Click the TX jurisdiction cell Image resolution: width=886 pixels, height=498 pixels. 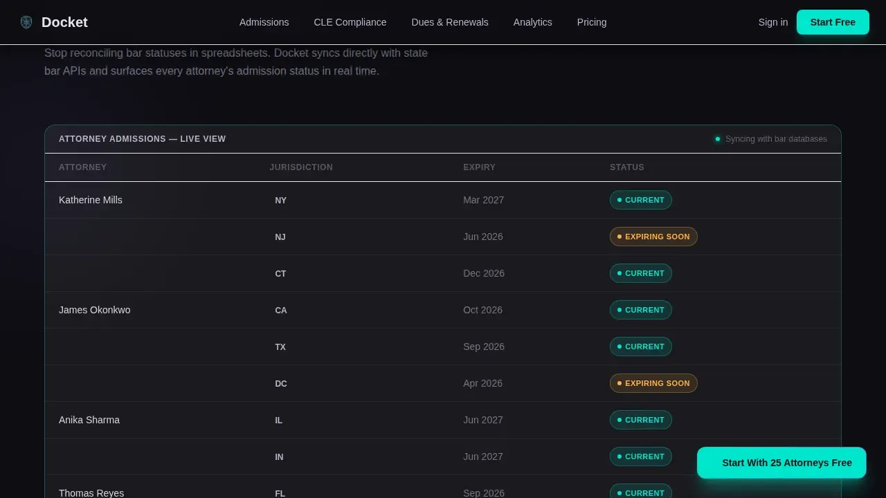[280, 347]
